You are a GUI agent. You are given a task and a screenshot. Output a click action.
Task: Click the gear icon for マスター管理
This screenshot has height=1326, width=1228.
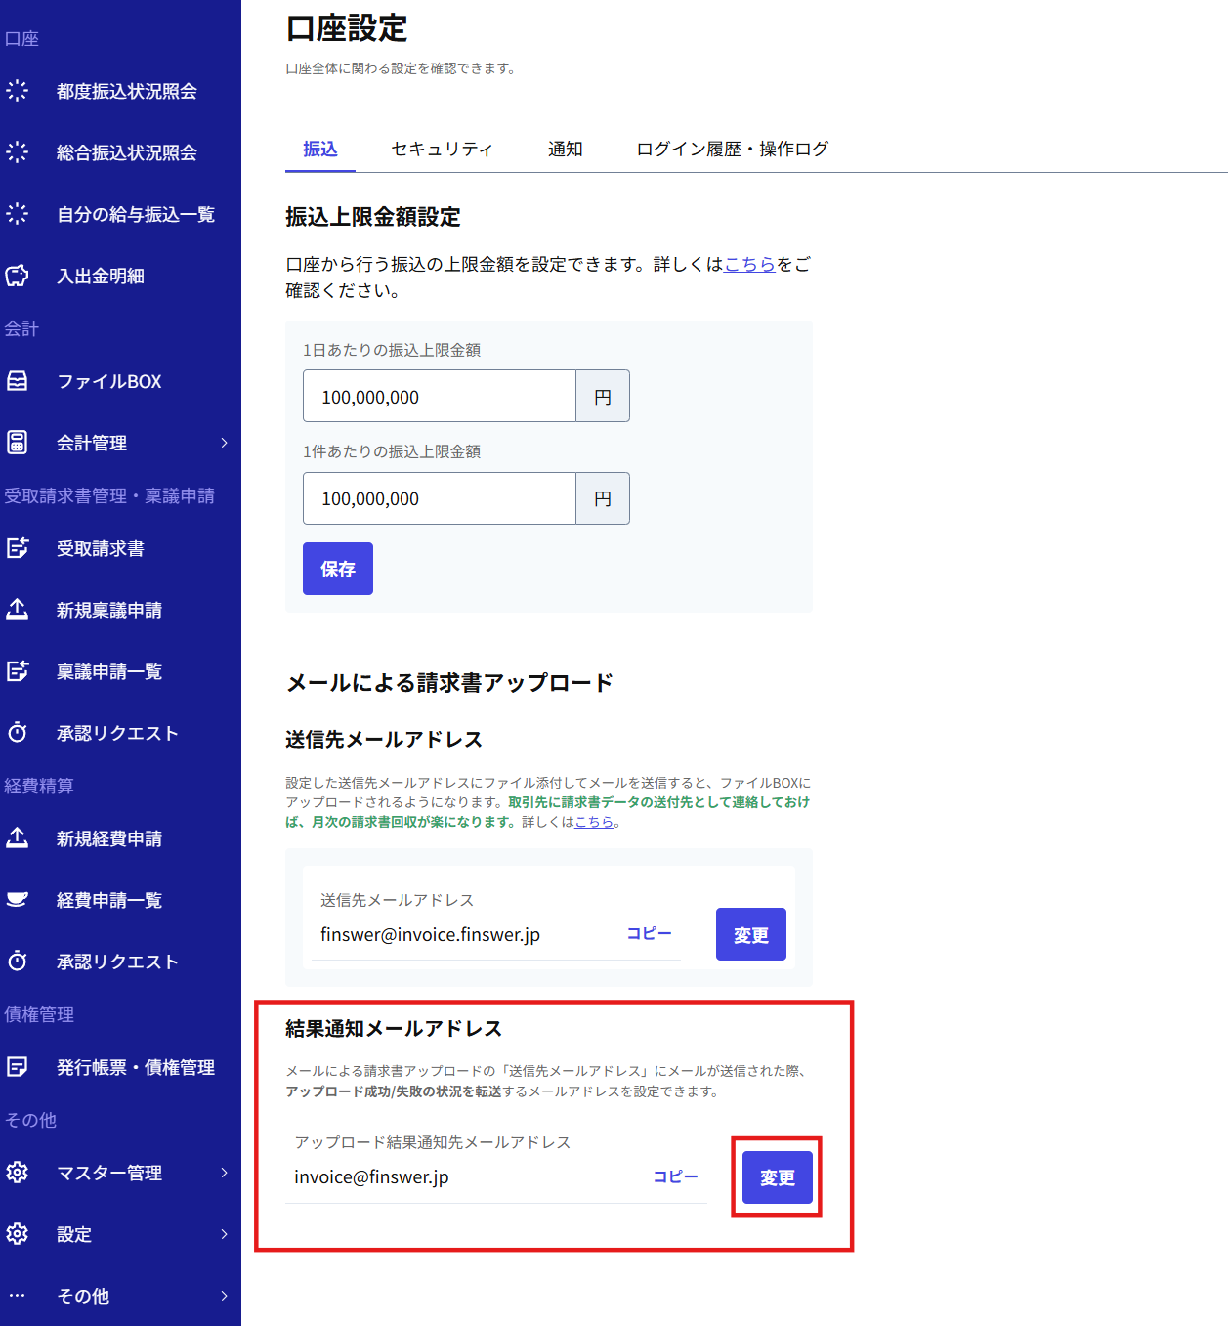click(18, 1173)
